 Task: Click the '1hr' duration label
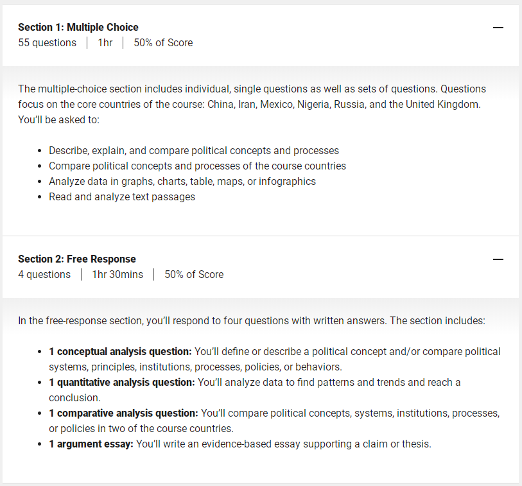[105, 42]
